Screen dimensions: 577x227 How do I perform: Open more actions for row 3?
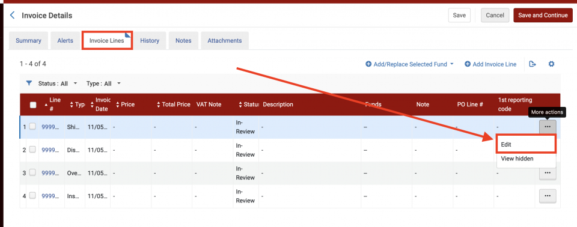(x=548, y=173)
